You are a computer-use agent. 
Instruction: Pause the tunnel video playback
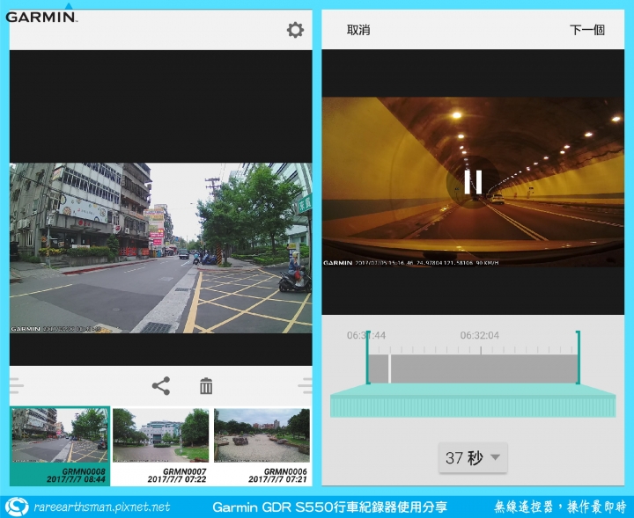pos(473,182)
